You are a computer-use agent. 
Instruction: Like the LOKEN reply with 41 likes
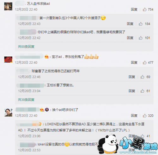click(x=142, y=136)
